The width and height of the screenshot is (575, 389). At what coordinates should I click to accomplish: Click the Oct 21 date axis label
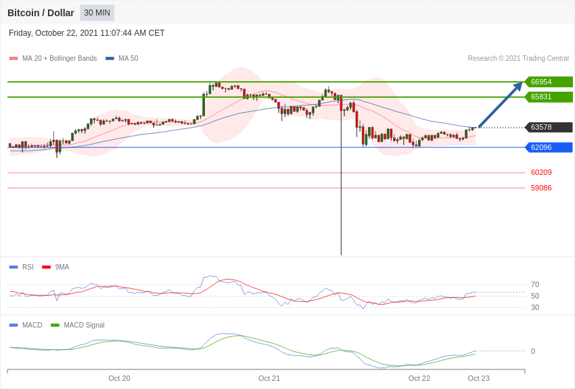[x=269, y=378]
